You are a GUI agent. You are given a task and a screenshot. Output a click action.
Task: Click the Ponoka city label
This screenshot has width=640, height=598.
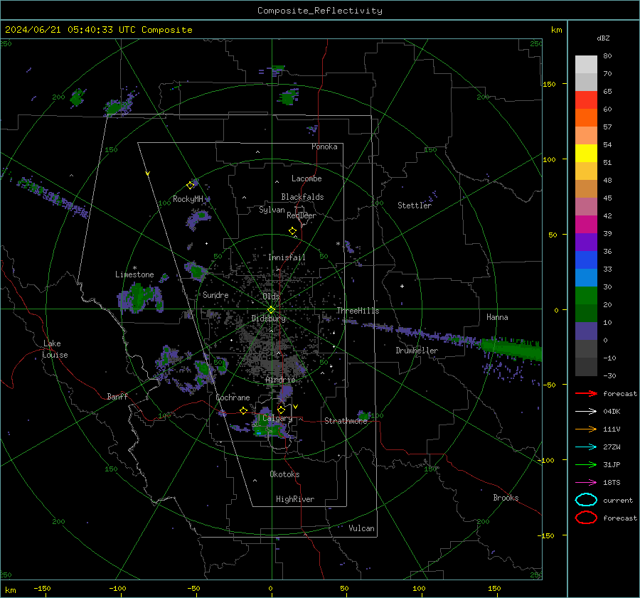(x=324, y=146)
